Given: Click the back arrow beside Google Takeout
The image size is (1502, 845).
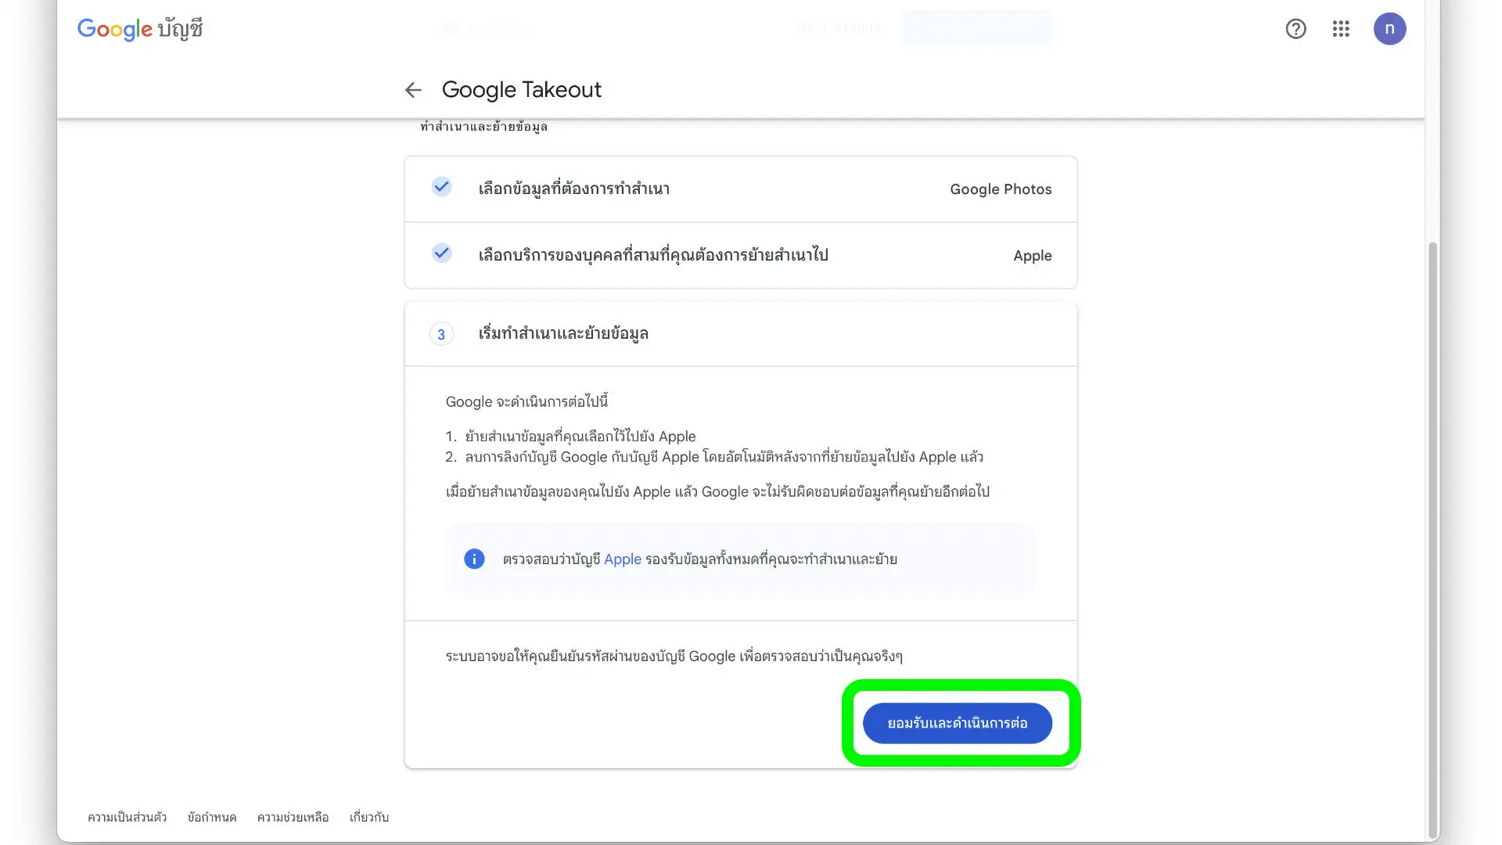Looking at the screenshot, I should click(413, 90).
